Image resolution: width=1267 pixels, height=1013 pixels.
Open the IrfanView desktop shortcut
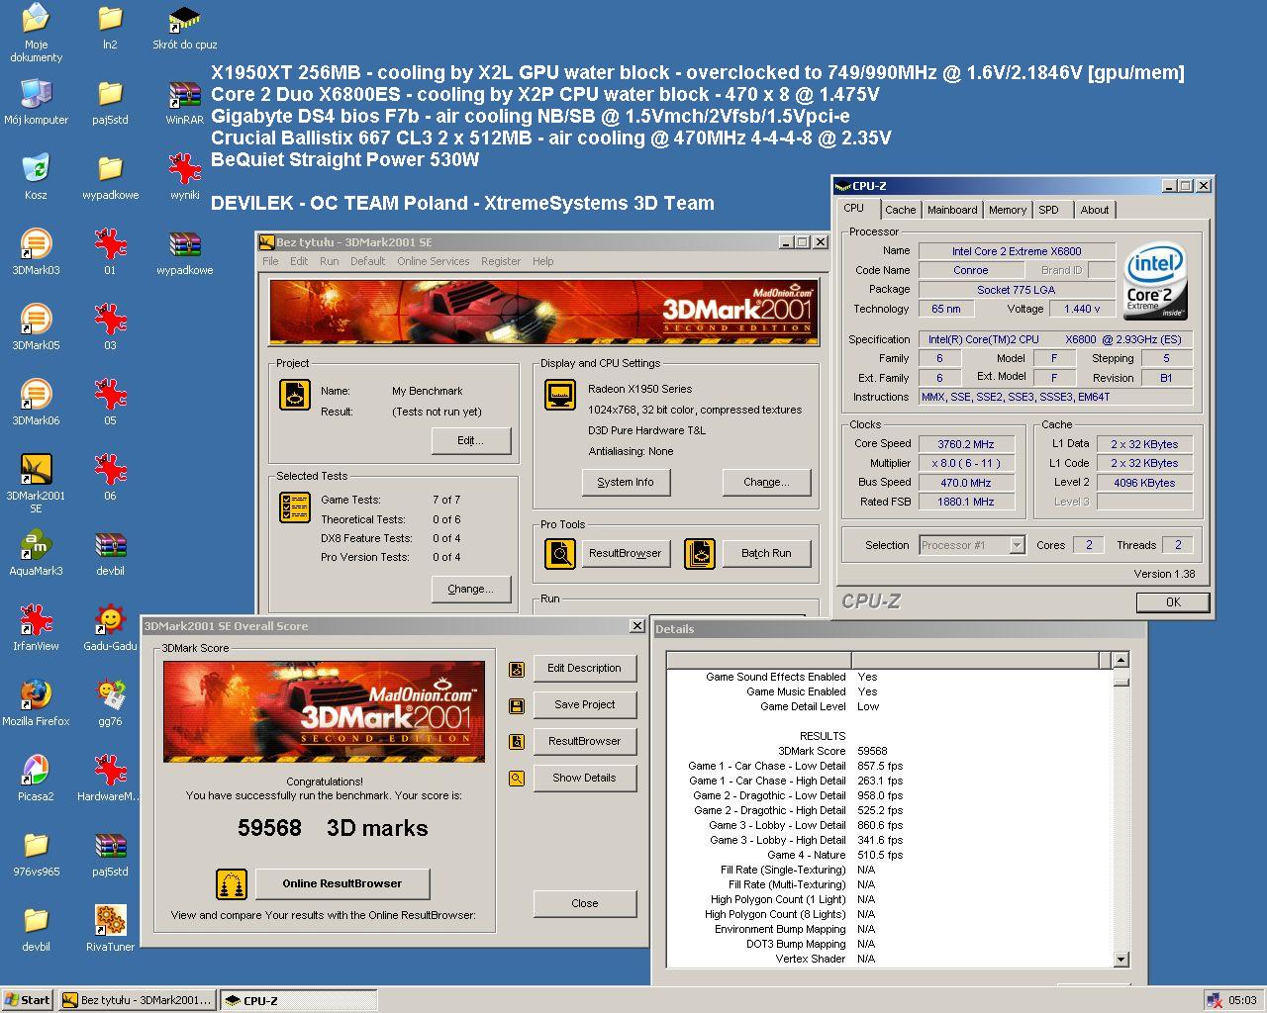[x=36, y=628]
